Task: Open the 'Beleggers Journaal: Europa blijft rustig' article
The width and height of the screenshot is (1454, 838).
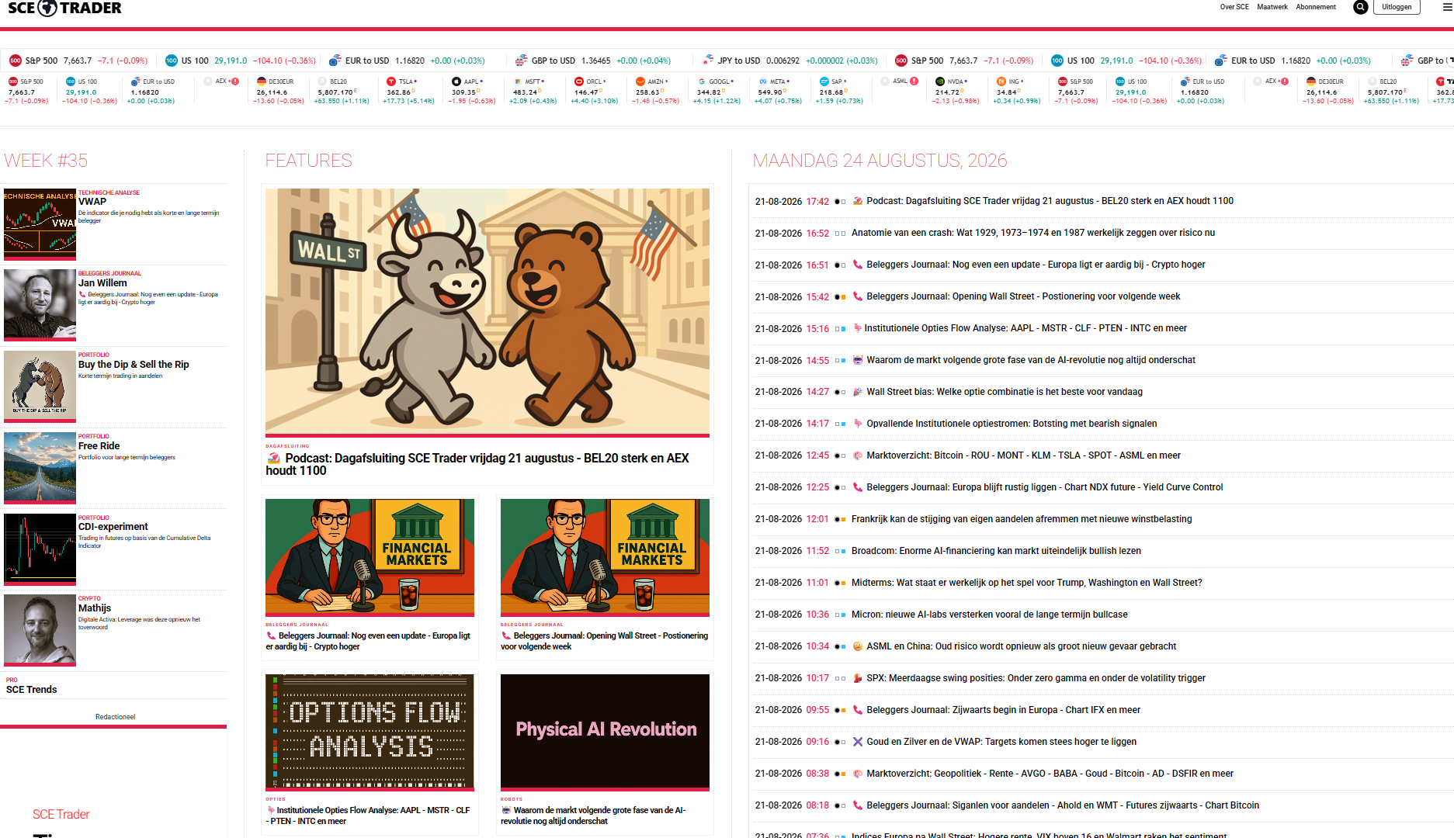Action: point(1045,487)
